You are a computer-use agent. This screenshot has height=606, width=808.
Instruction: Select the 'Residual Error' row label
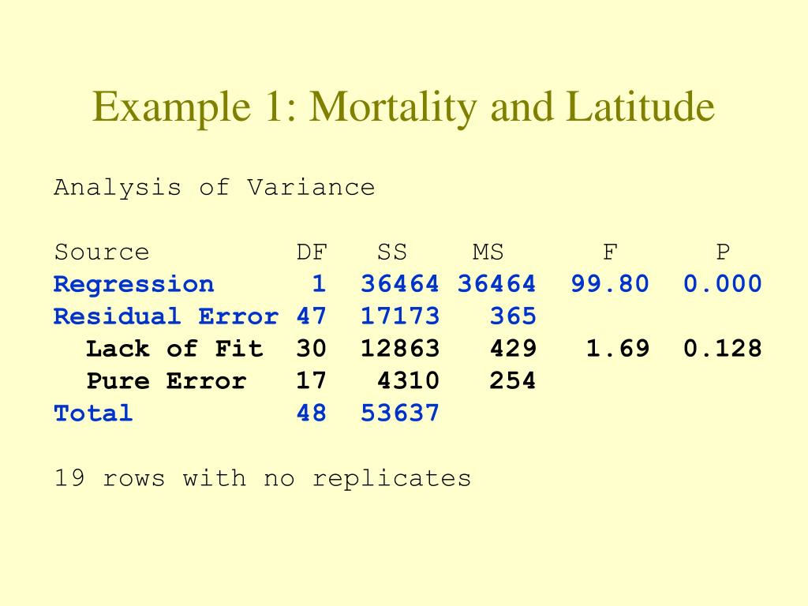point(166,316)
